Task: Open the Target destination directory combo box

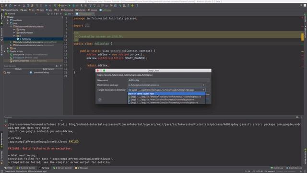Action: 166,90
